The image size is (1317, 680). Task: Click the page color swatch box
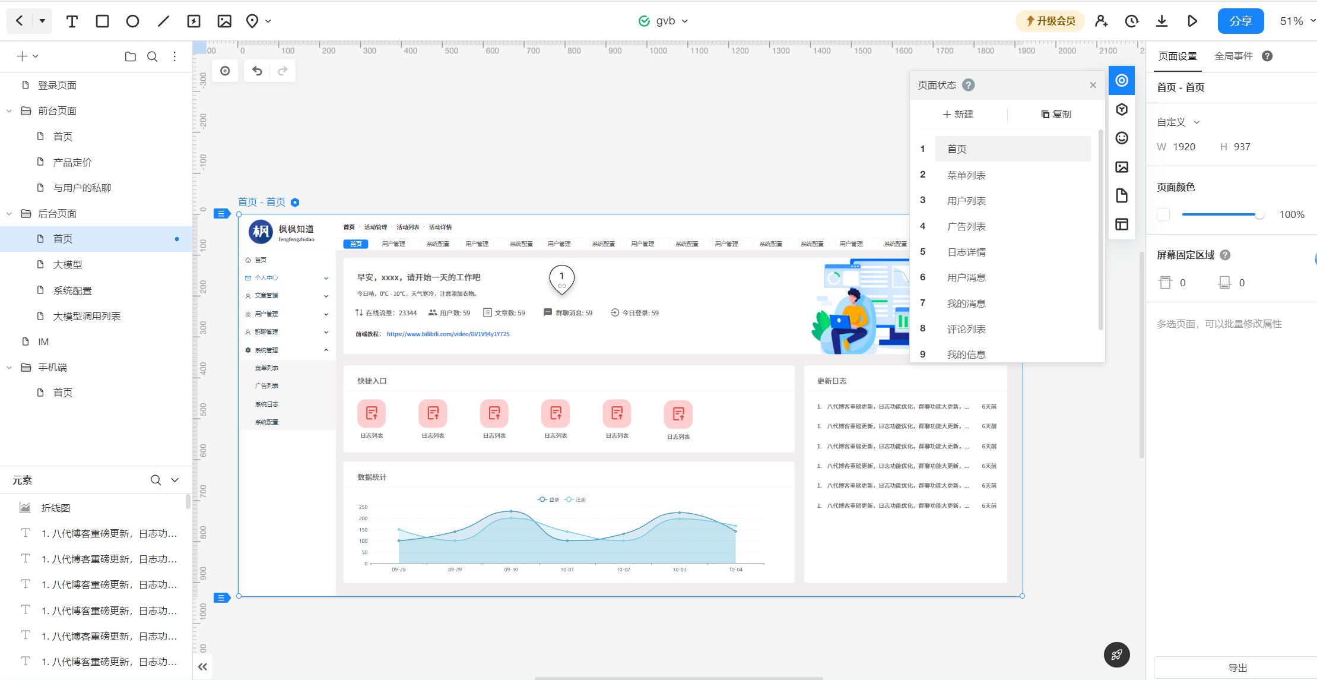point(1163,214)
